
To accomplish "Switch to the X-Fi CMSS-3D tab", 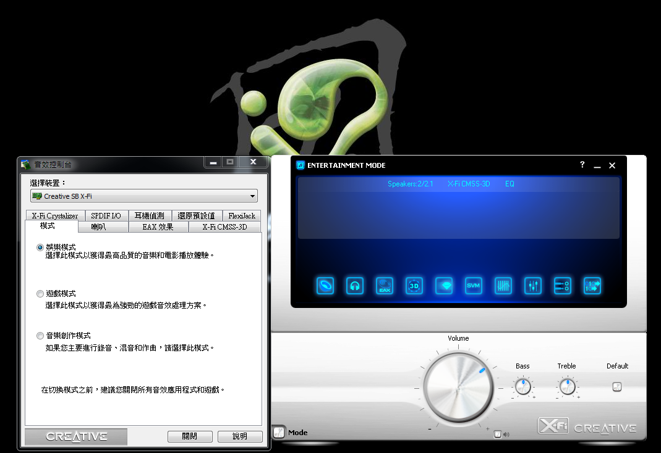I will click(x=224, y=226).
